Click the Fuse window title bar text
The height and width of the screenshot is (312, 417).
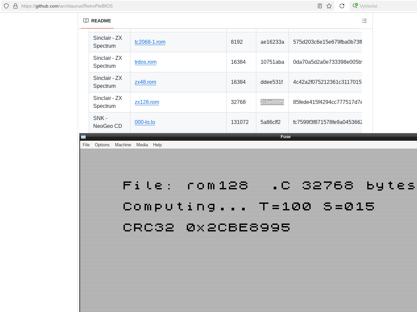click(x=286, y=137)
